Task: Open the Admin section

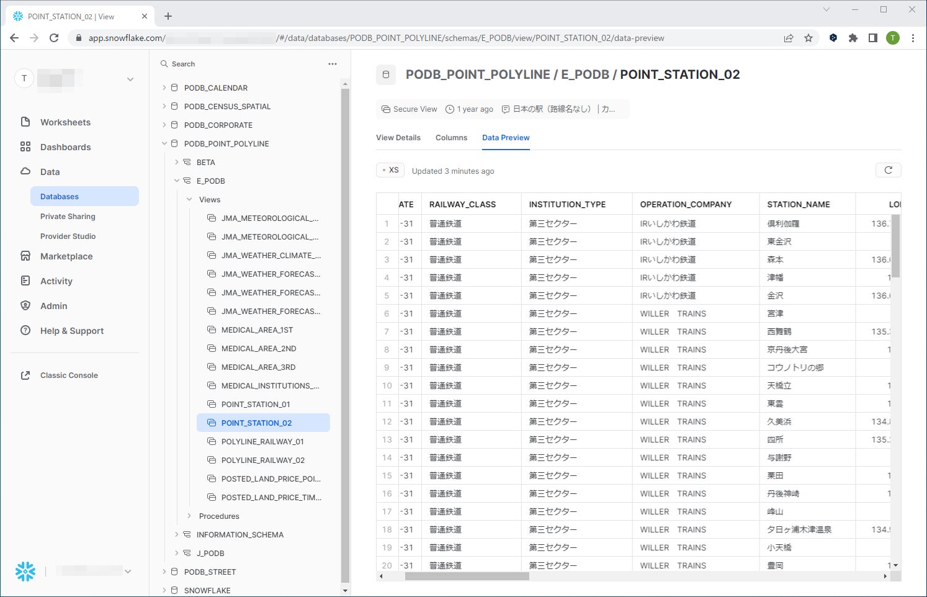Action: click(54, 306)
